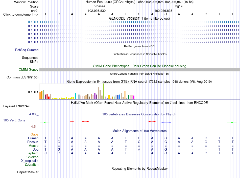Click the Sequences label of Publications track
240x178 pixels.
click(30, 58)
